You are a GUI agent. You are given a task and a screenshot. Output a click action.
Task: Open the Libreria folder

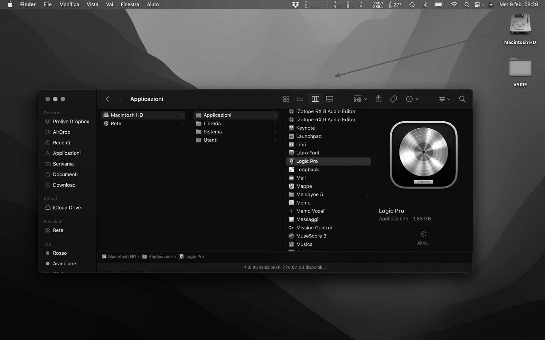(x=236, y=123)
